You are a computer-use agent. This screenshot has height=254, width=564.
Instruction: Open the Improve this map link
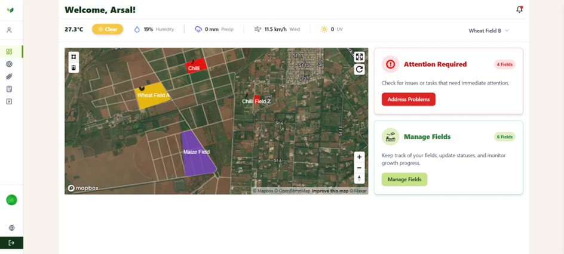click(330, 191)
